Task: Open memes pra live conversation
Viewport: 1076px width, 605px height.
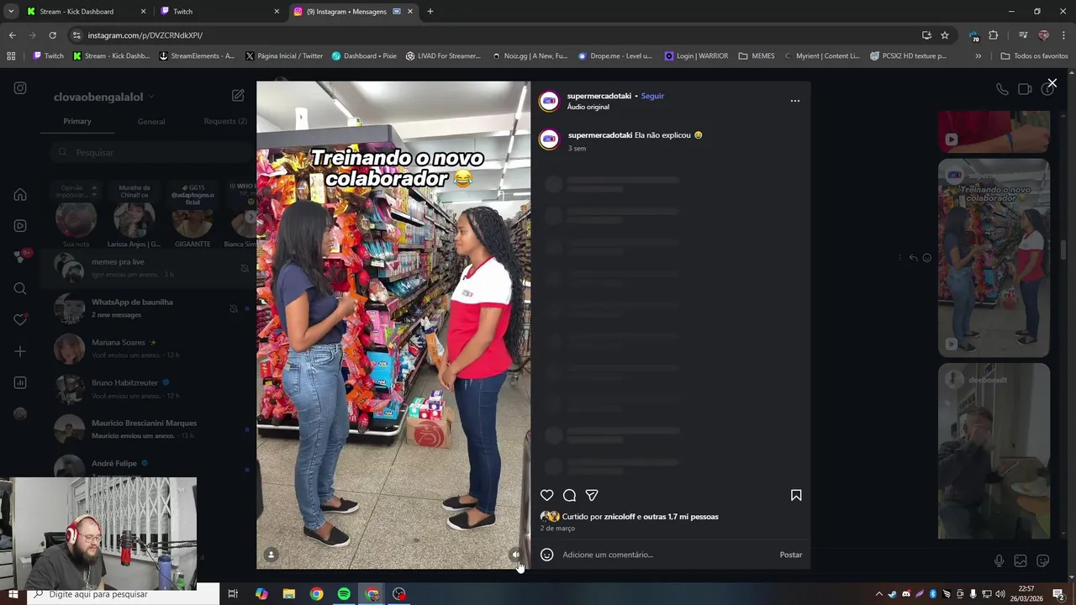Action: (x=149, y=267)
